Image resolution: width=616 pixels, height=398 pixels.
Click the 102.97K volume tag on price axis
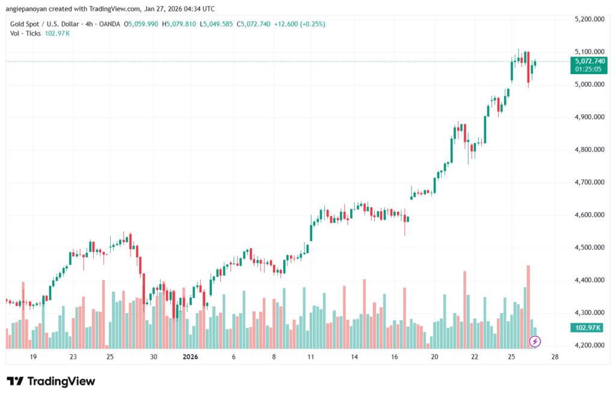tap(590, 328)
